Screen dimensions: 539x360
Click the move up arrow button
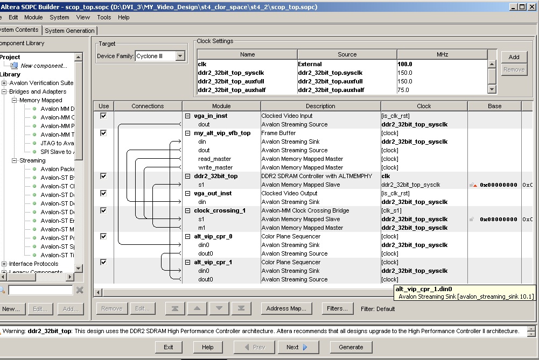click(x=197, y=308)
